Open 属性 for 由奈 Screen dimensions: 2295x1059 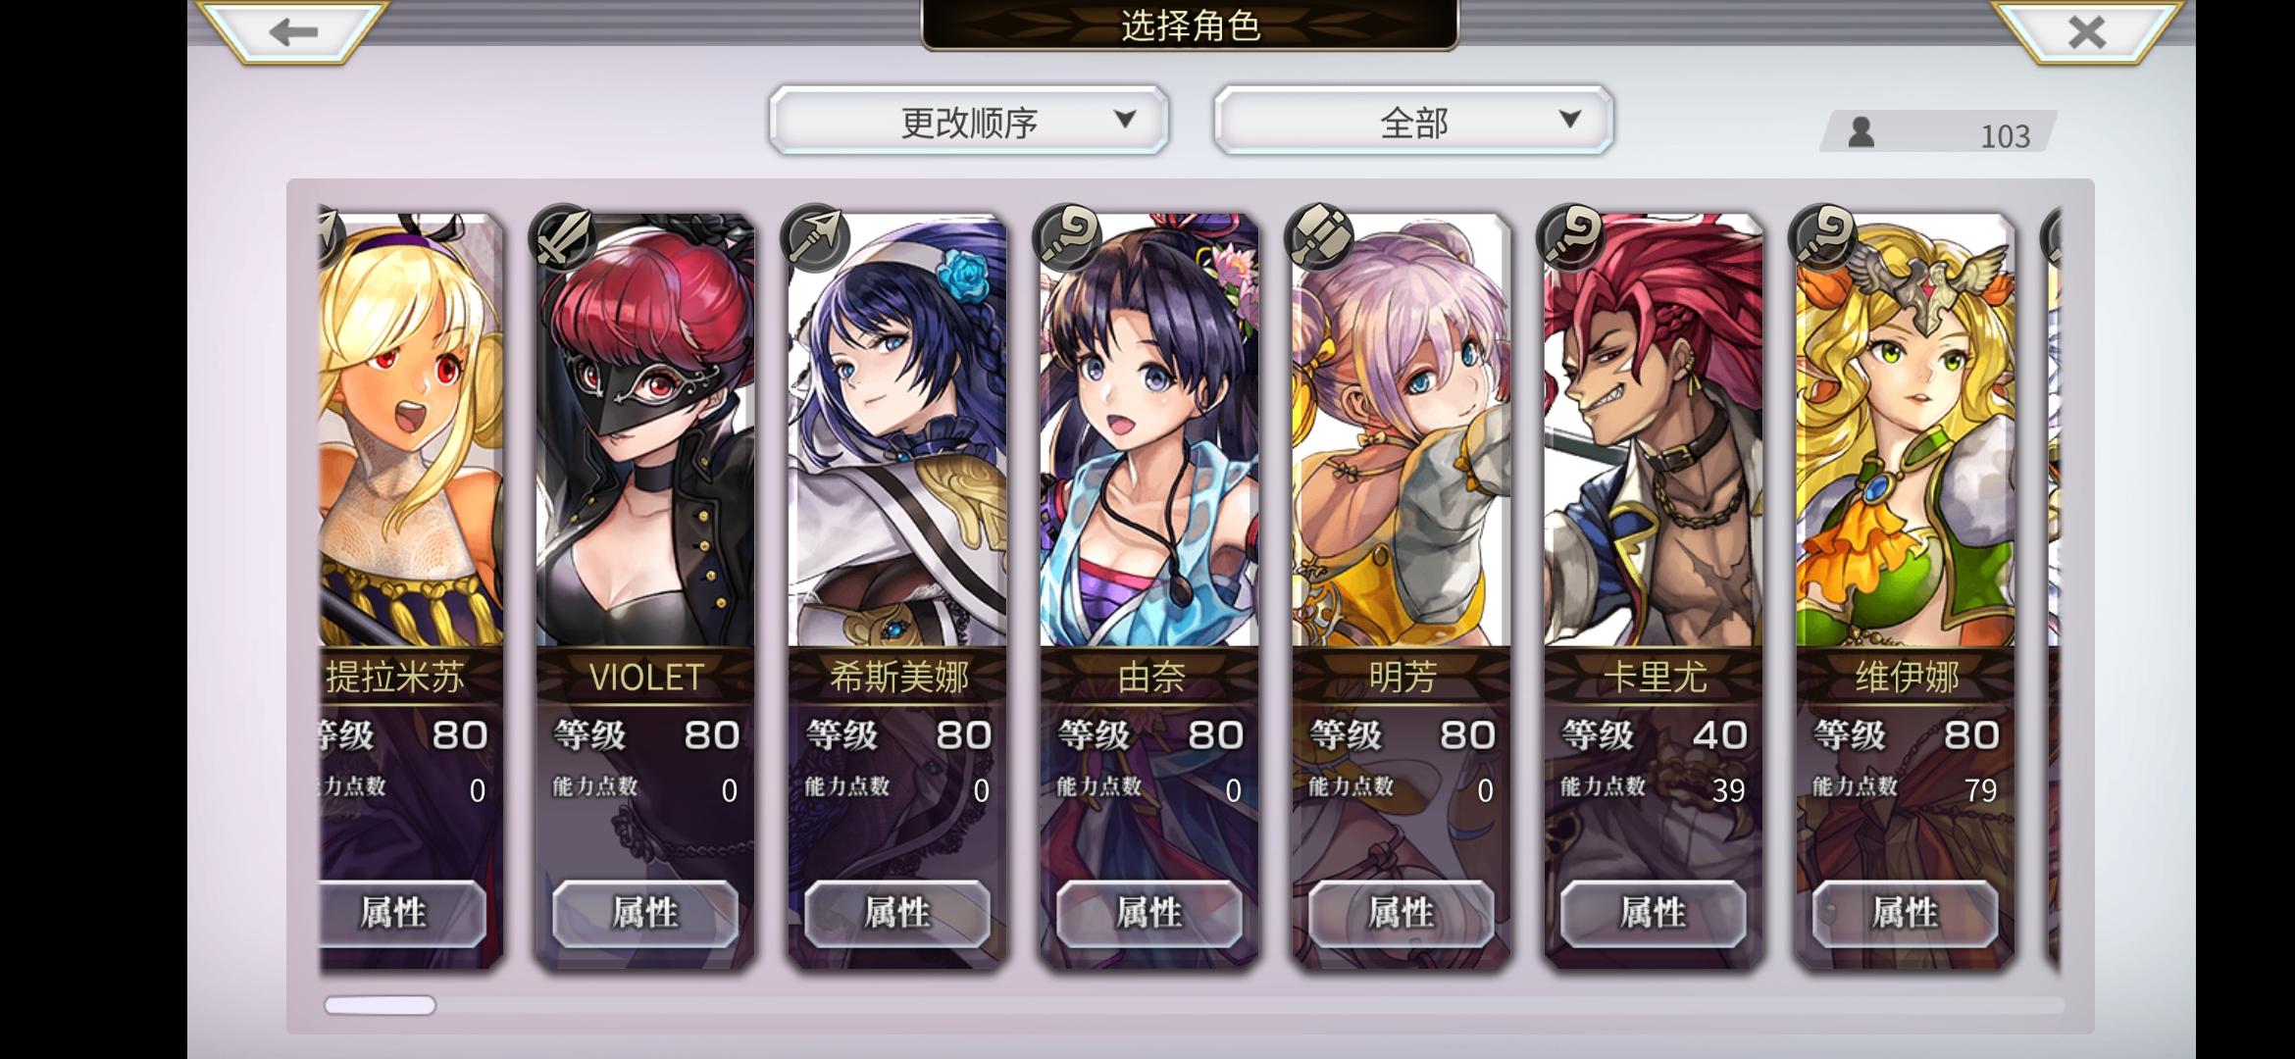point(1149,913)
